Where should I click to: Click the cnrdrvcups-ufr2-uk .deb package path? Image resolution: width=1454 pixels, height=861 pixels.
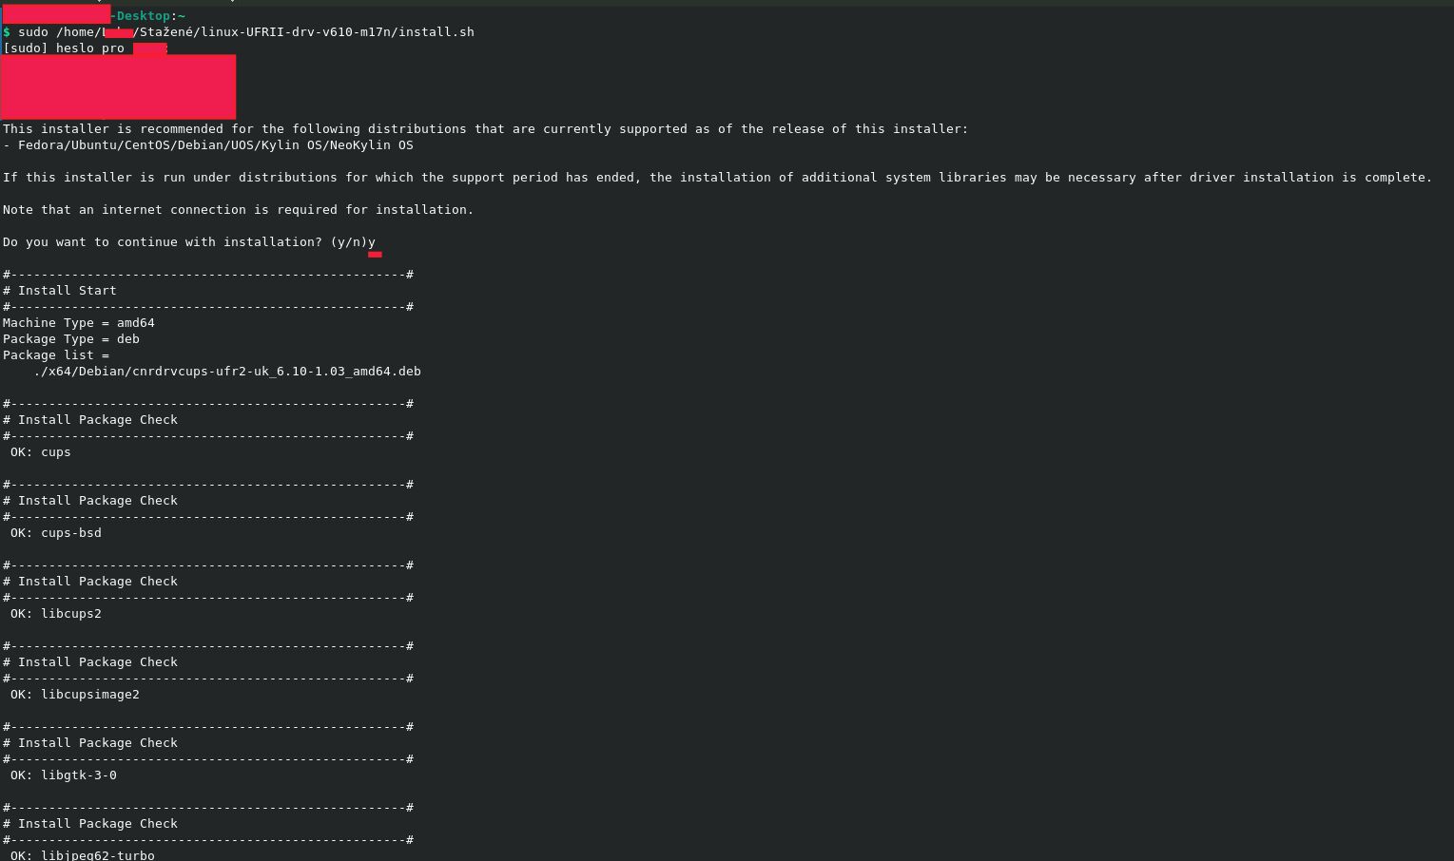click(x=227, y=372)
